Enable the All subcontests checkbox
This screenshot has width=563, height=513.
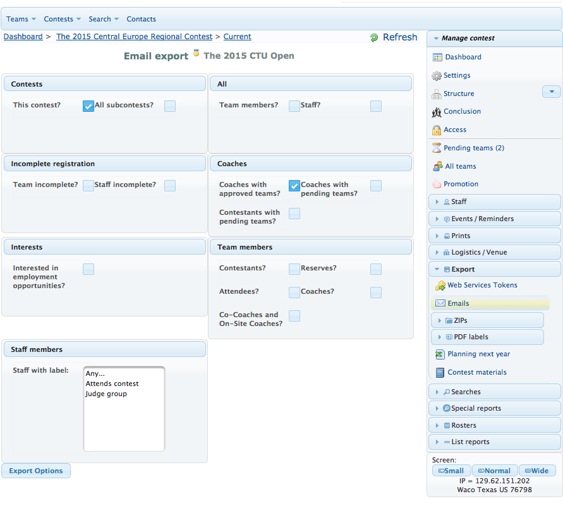click(x=170, y=106)
